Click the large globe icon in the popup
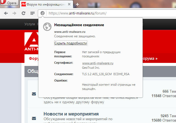 [x=47, y=27]
